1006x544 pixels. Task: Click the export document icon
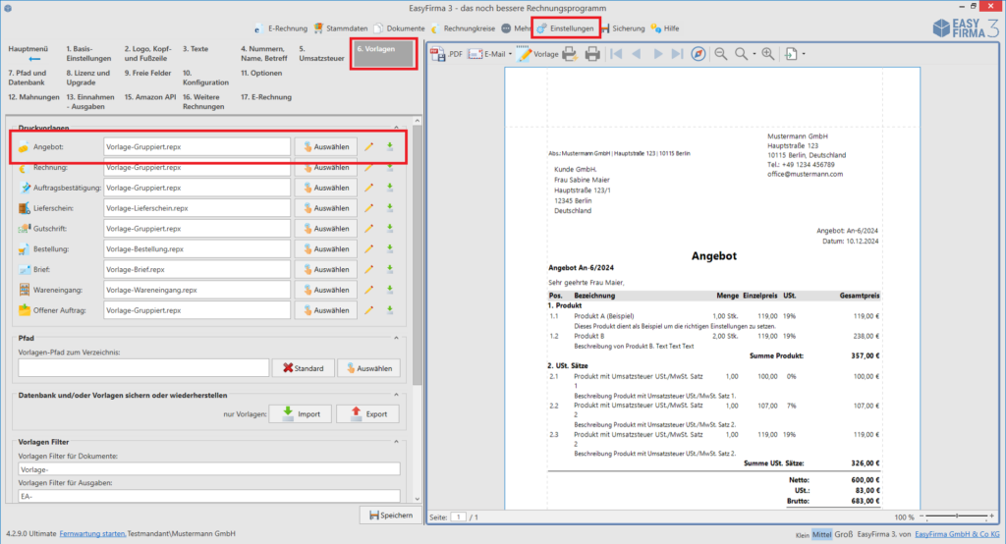point(791,54)
